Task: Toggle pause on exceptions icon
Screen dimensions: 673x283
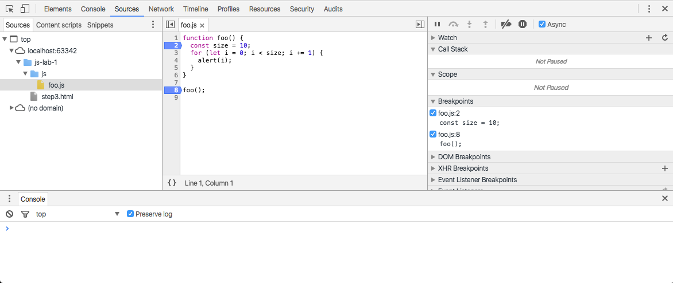Action: (523, 24)
